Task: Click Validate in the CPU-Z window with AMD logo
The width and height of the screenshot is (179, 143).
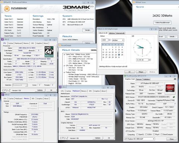Action: point(40,90)
